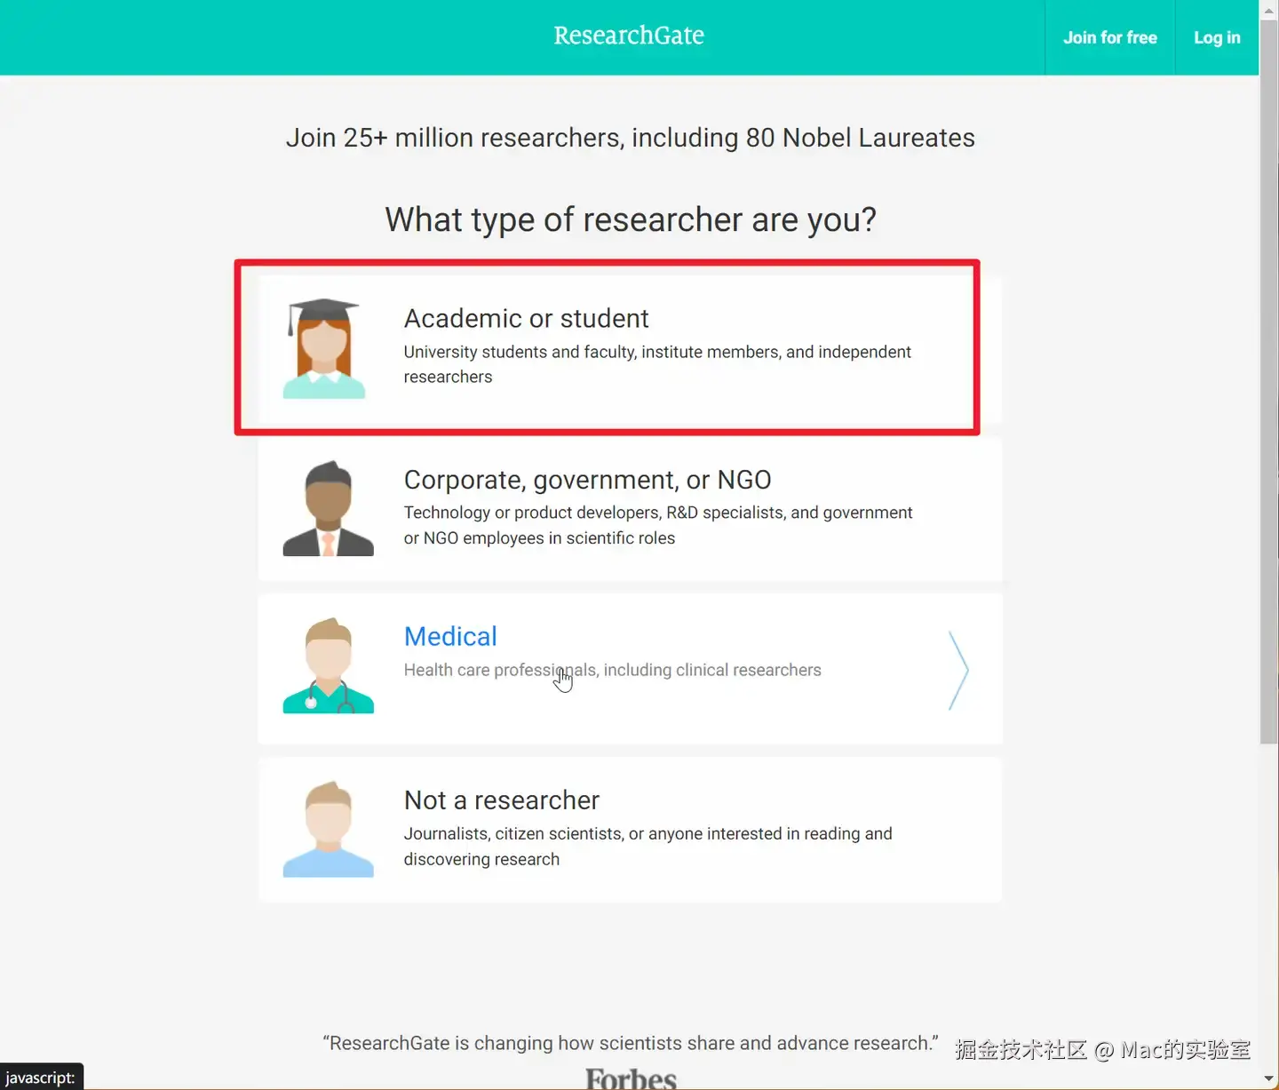This screenshot has width=1279, height=1090.
Task: Click the scrollbar up arrow
Action: pyautogui.click(x=1268, y=9)
